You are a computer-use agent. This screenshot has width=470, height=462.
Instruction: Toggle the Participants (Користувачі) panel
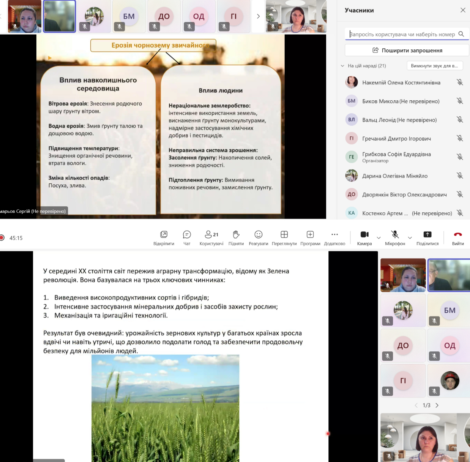pos(211,235)
